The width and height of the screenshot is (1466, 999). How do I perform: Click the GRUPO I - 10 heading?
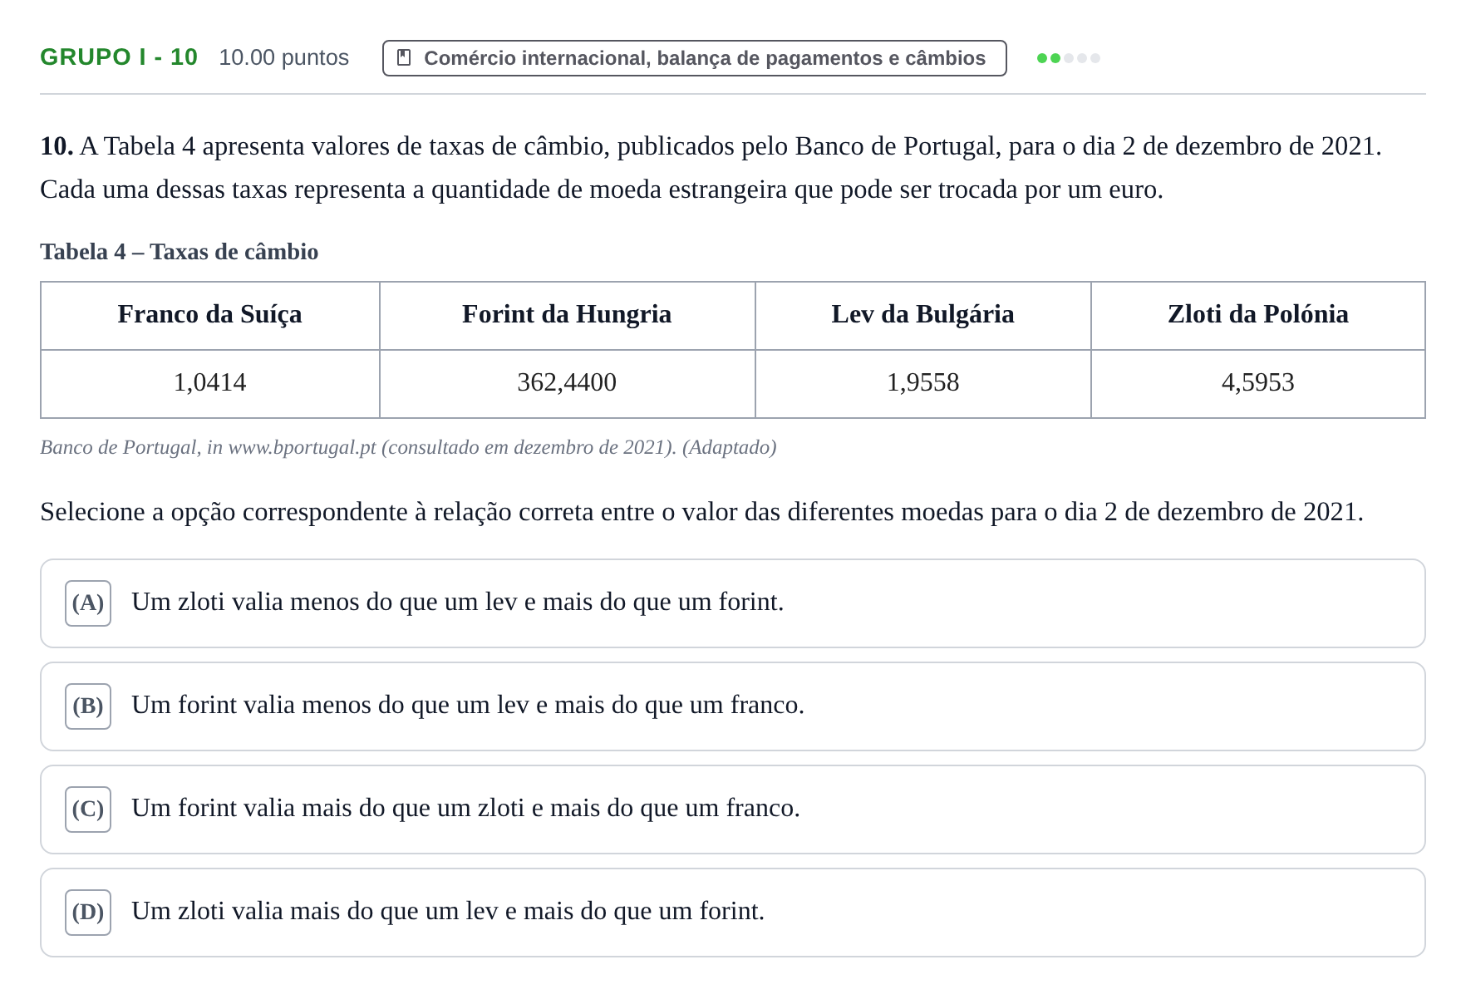[x=119, y=57]
